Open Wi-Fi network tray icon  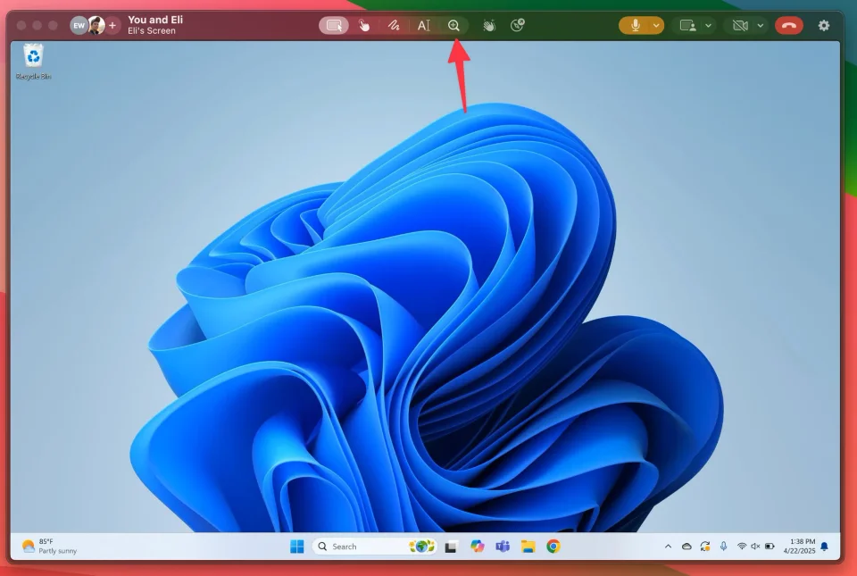pyautogui.click(x=742, y=546)
